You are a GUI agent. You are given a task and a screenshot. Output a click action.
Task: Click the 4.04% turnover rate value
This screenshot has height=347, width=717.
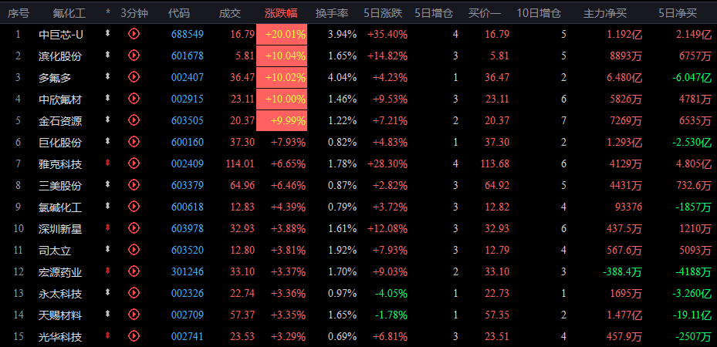pos(342,77)
